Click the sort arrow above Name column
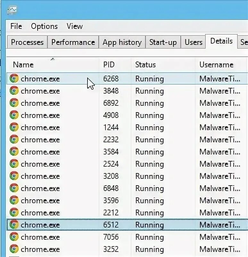The width and height of the screenshot is (248, 257). coord(53,59)
